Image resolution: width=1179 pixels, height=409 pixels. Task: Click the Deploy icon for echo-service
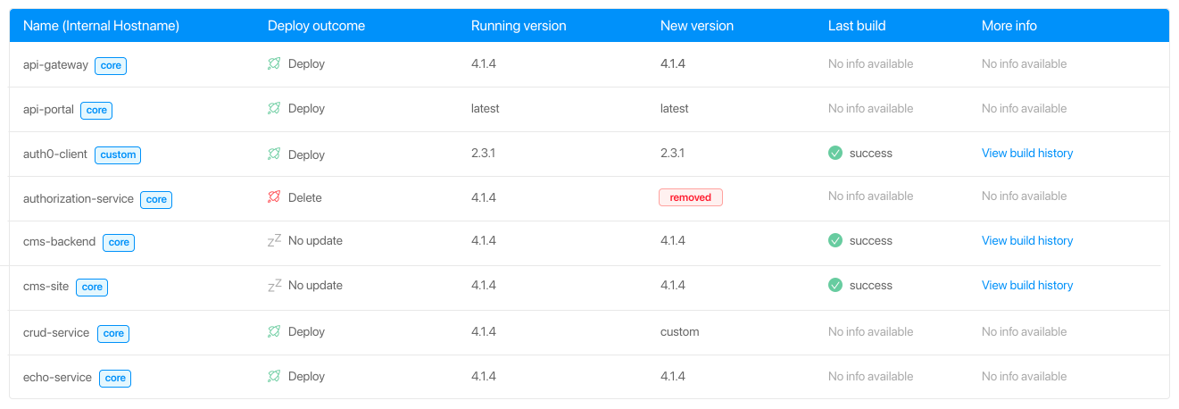coord(274,377)
